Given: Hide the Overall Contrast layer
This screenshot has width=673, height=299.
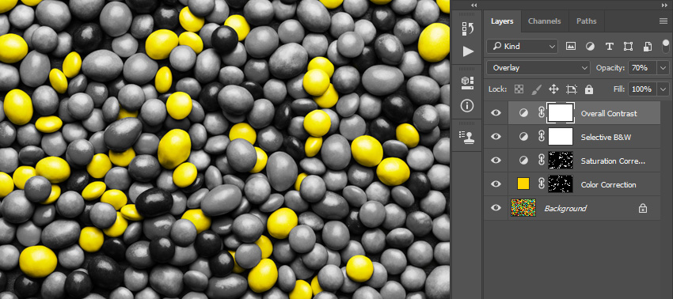Looking at the screenshot, I should pyautogui.click(x=496, y=113).
